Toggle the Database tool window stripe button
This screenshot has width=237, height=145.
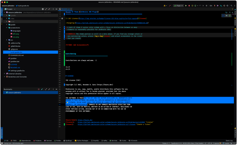pos(235,21)
